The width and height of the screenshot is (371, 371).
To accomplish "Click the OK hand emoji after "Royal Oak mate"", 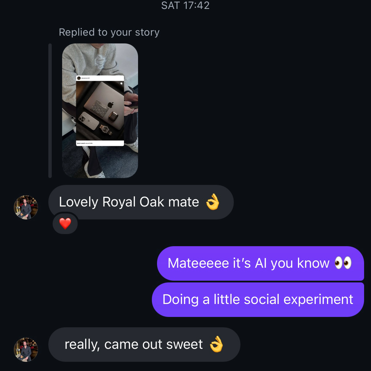I will click(213, 202).
